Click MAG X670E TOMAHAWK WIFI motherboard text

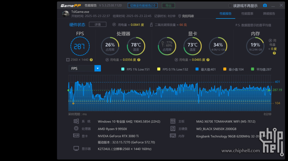point(226,121)
